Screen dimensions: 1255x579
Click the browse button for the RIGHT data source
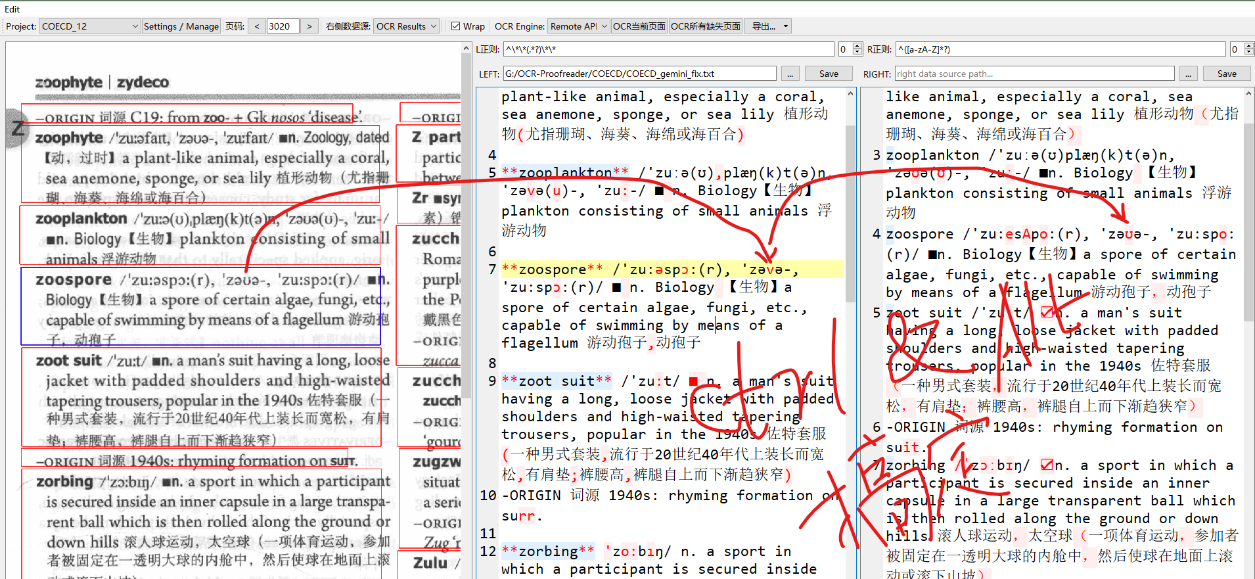coord(1187,74)
